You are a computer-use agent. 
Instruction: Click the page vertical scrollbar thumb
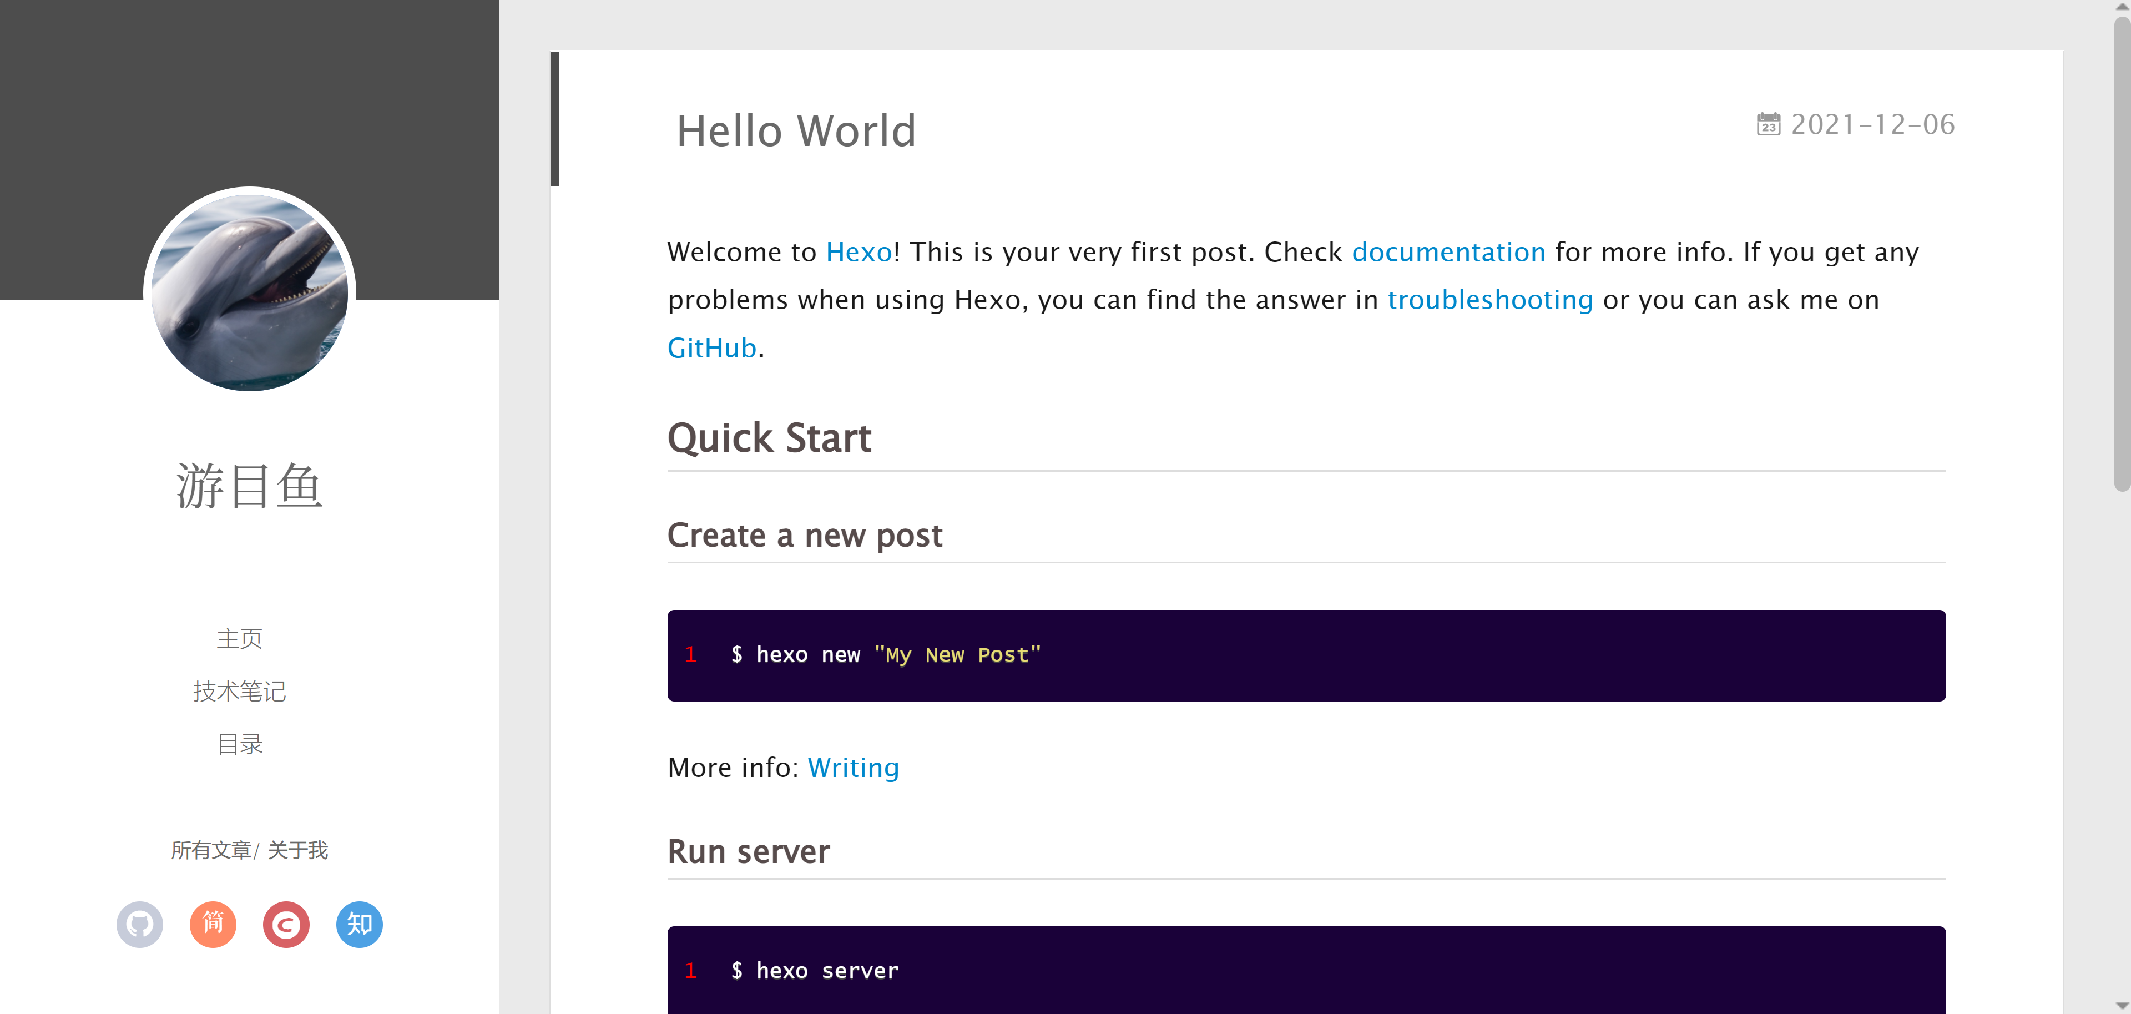2121,253
